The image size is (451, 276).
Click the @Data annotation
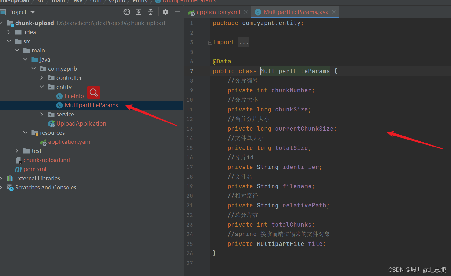tap(222, 61)
